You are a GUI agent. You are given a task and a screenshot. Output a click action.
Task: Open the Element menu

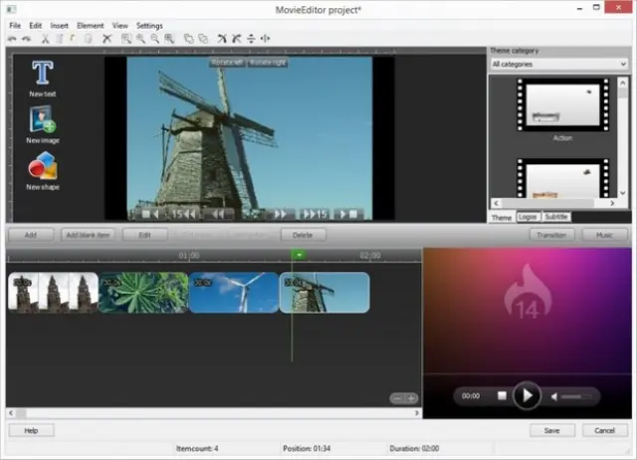pos(91,25)
